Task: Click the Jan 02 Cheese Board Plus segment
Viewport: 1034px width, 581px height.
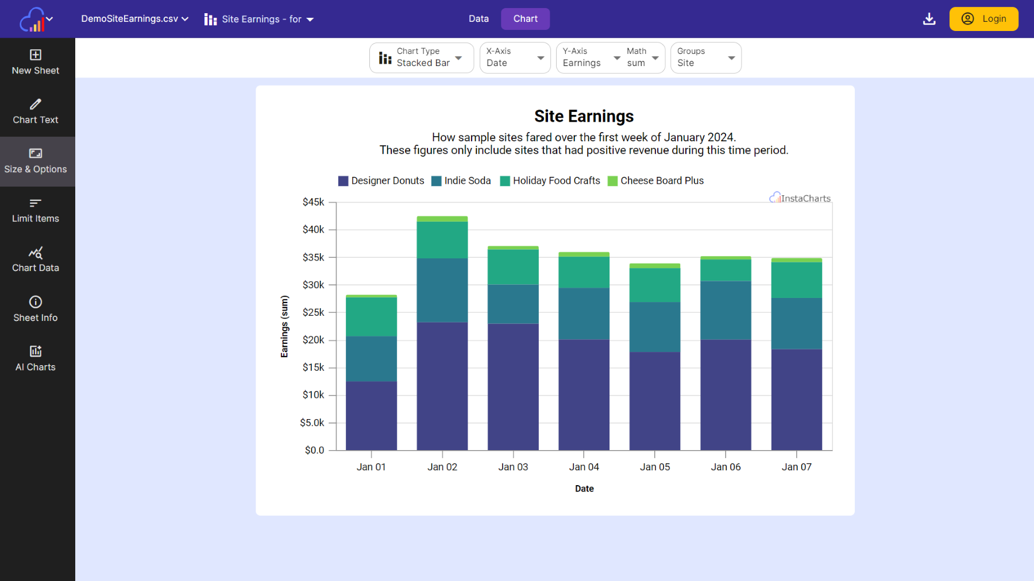Action: (x=442, y=219)
